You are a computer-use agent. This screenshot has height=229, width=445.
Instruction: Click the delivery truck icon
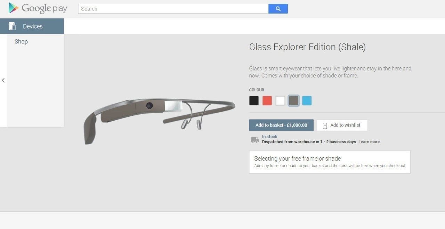pos(255,140)
